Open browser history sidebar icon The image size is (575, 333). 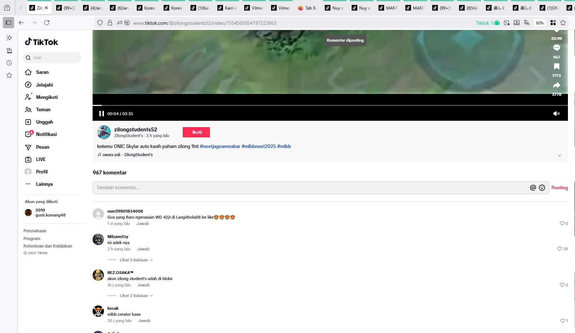9,63
